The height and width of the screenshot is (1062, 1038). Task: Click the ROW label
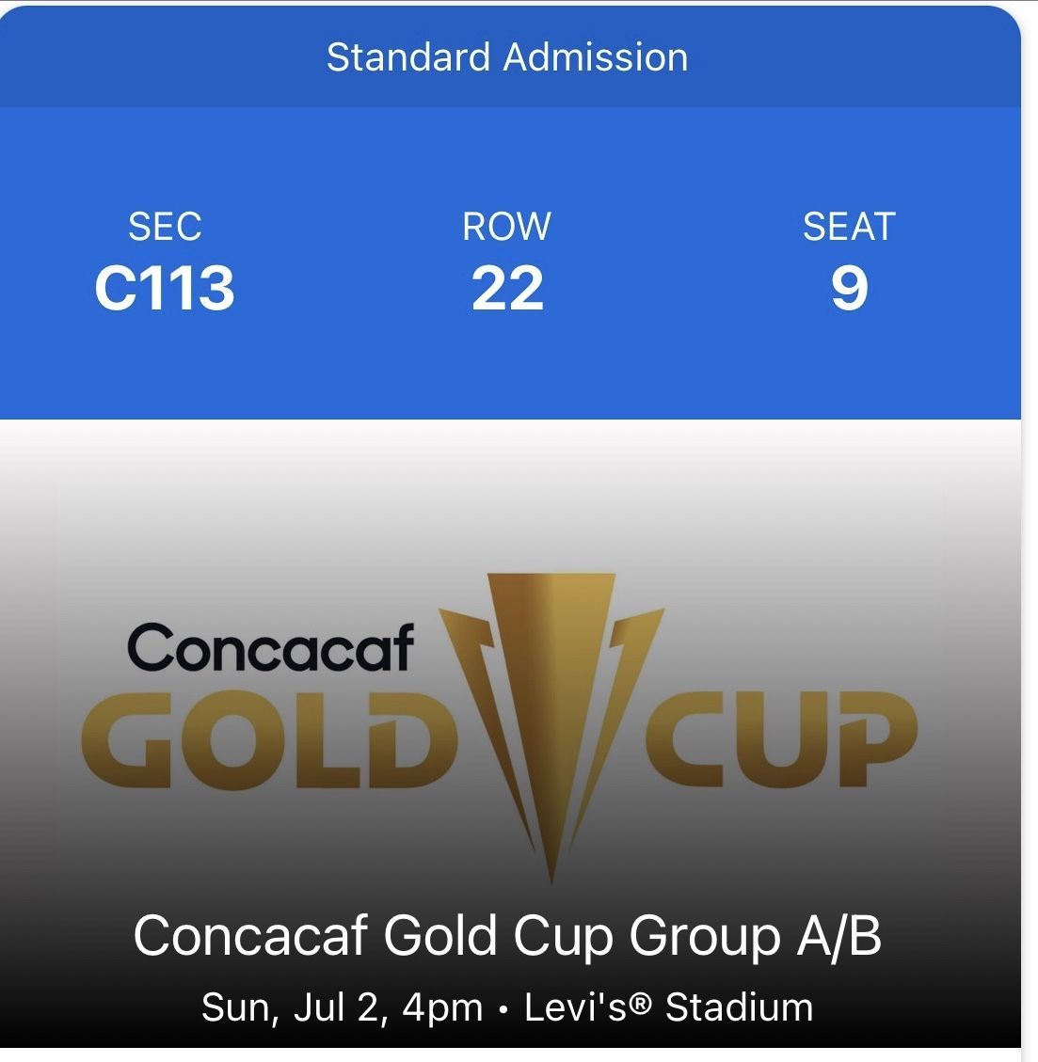pos(507,226)
